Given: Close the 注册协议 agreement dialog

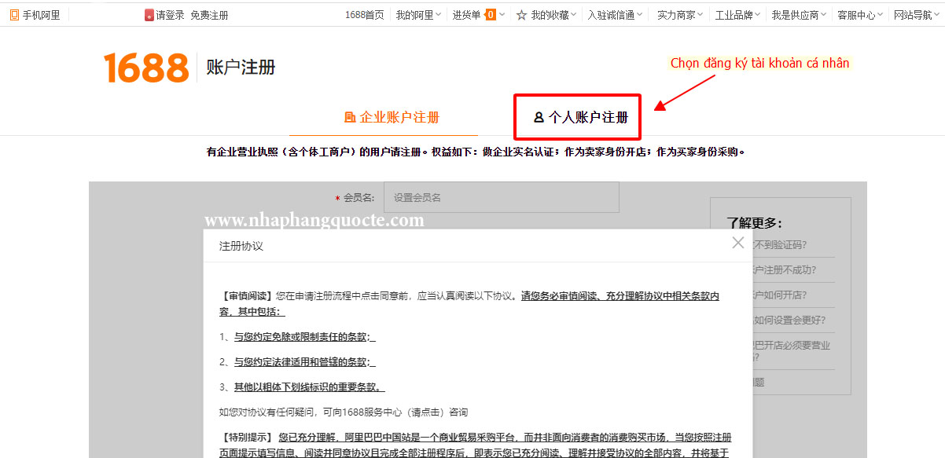Looking at the screenshot, I should tap(737, 243).
